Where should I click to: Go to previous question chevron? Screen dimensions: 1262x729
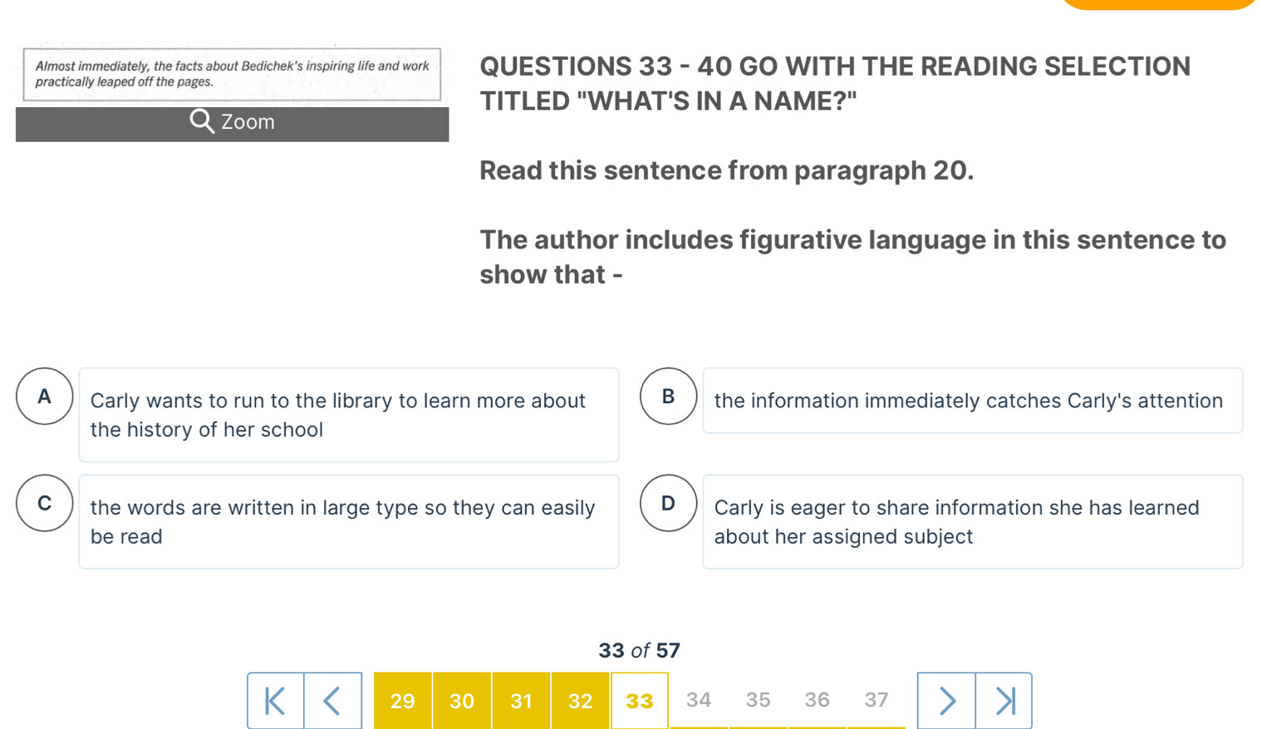click(x=332, y=701)
